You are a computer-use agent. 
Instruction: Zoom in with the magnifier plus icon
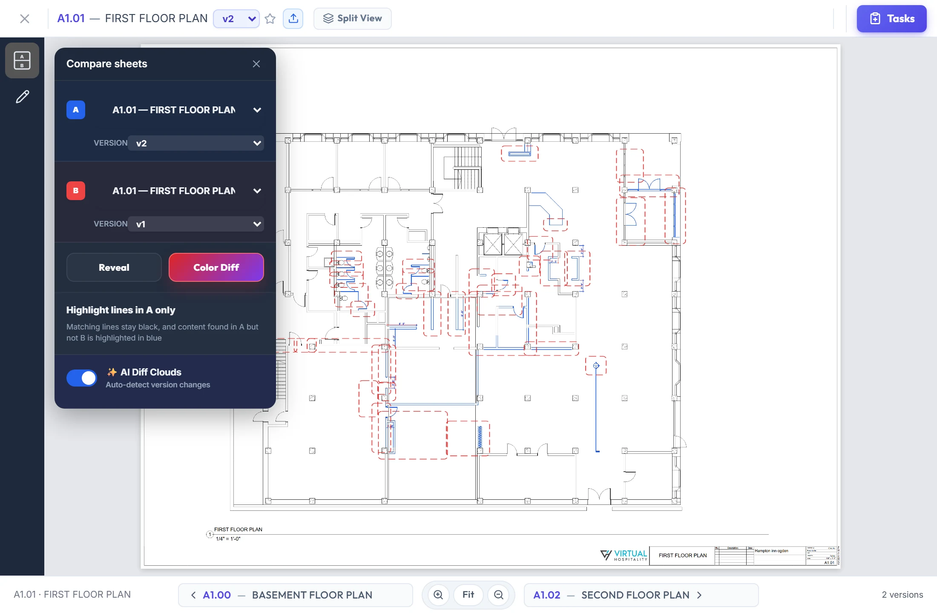[438, 595]
